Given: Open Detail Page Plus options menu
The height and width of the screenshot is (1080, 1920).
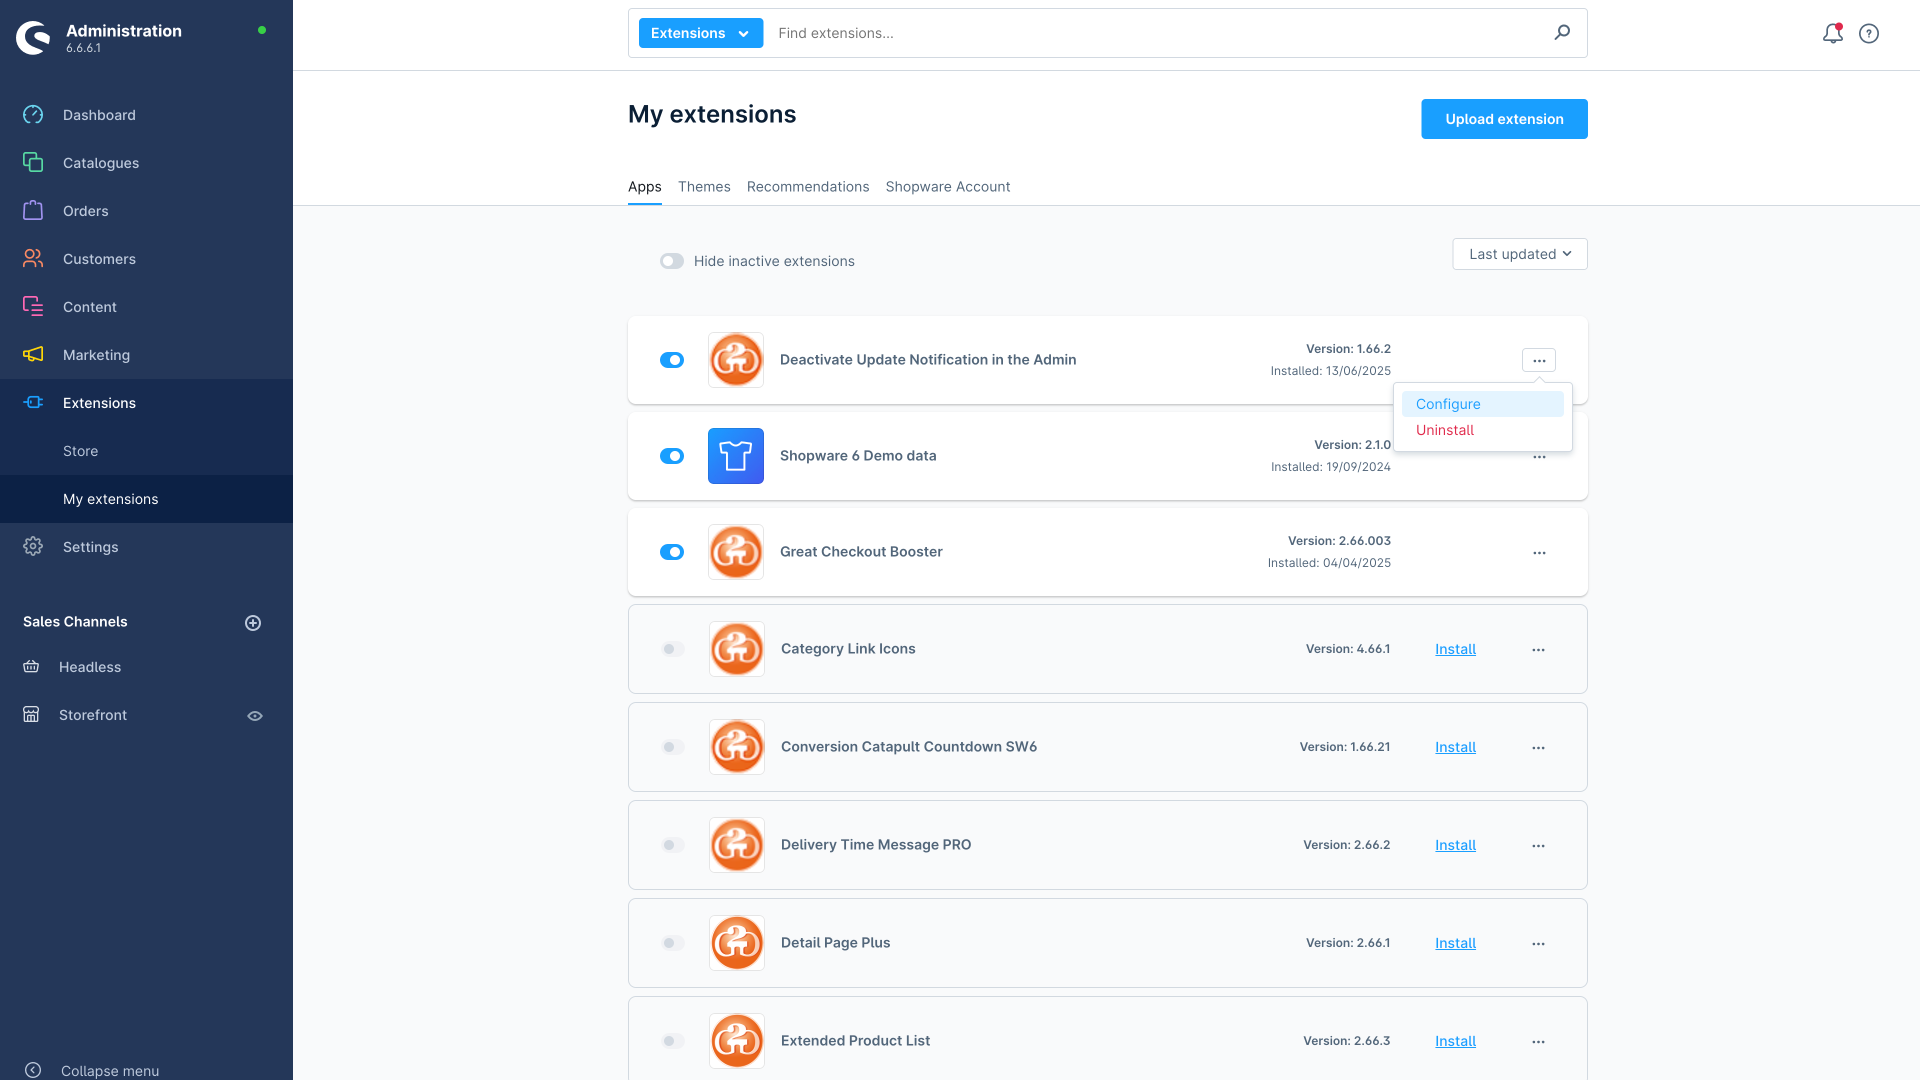Looking at the screenshot, I should pos(1538,943).
